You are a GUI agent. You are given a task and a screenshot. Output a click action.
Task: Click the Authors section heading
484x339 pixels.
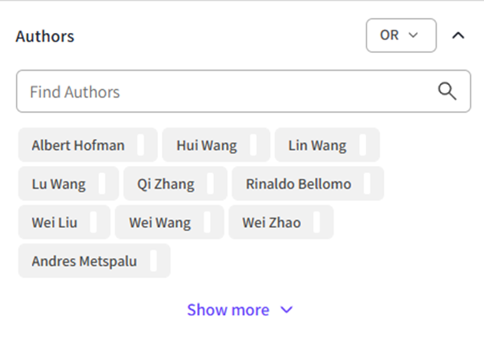click(45, 36)
